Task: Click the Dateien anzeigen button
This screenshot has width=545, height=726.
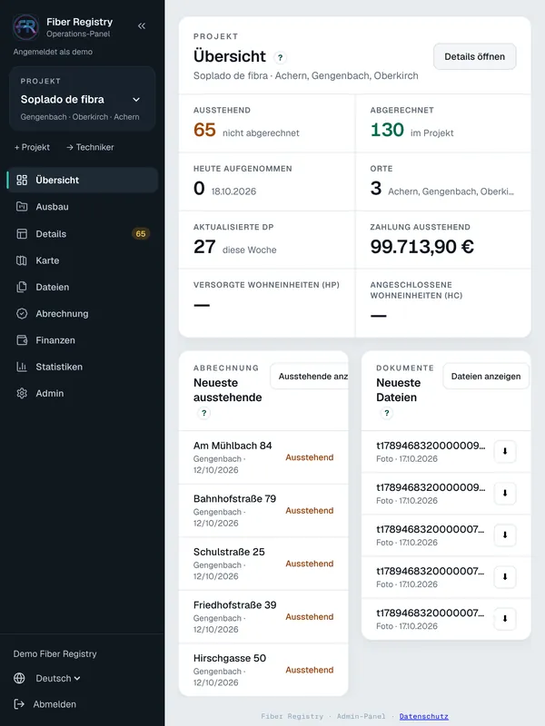Action: pos(486,377)
